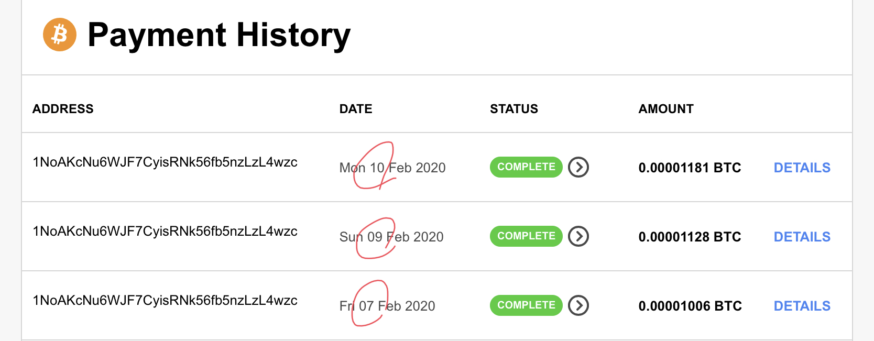Click the orange Bitcoin logo icon
Viewport: 874px width, 341px height.
[60, 35]
